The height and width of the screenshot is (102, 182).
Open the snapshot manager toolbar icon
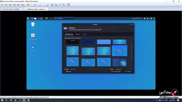click(47, 5)
